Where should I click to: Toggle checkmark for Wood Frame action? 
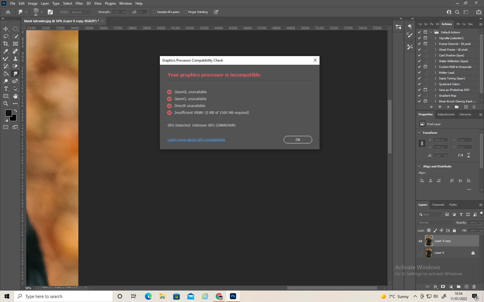(x=419, y=49)
